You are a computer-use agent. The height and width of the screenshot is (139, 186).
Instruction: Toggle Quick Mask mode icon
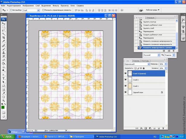(4, 113)
